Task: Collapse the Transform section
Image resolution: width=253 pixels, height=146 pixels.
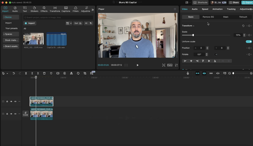Action: click(193, 26)
